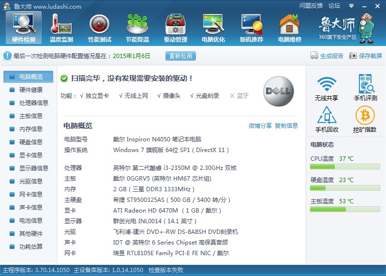The width and height of the screenshot is (386, 276).
Task: Open 温度监测 temperature monitoring
Action: pos(61,28)
